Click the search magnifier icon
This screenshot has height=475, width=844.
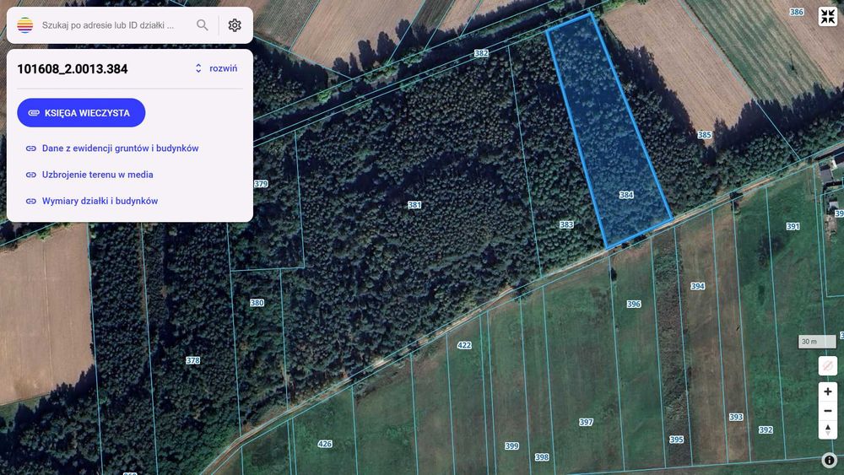coord(202,24)
